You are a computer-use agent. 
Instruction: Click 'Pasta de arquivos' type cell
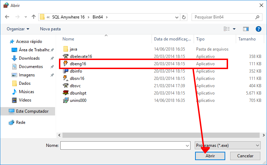[212, 49]
